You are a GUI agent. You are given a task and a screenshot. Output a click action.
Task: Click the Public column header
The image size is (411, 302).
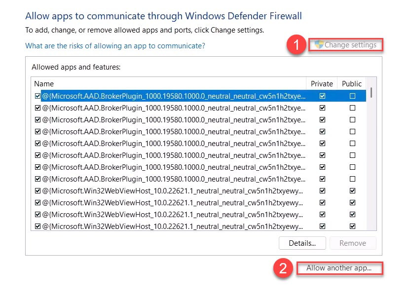[352, 84]
